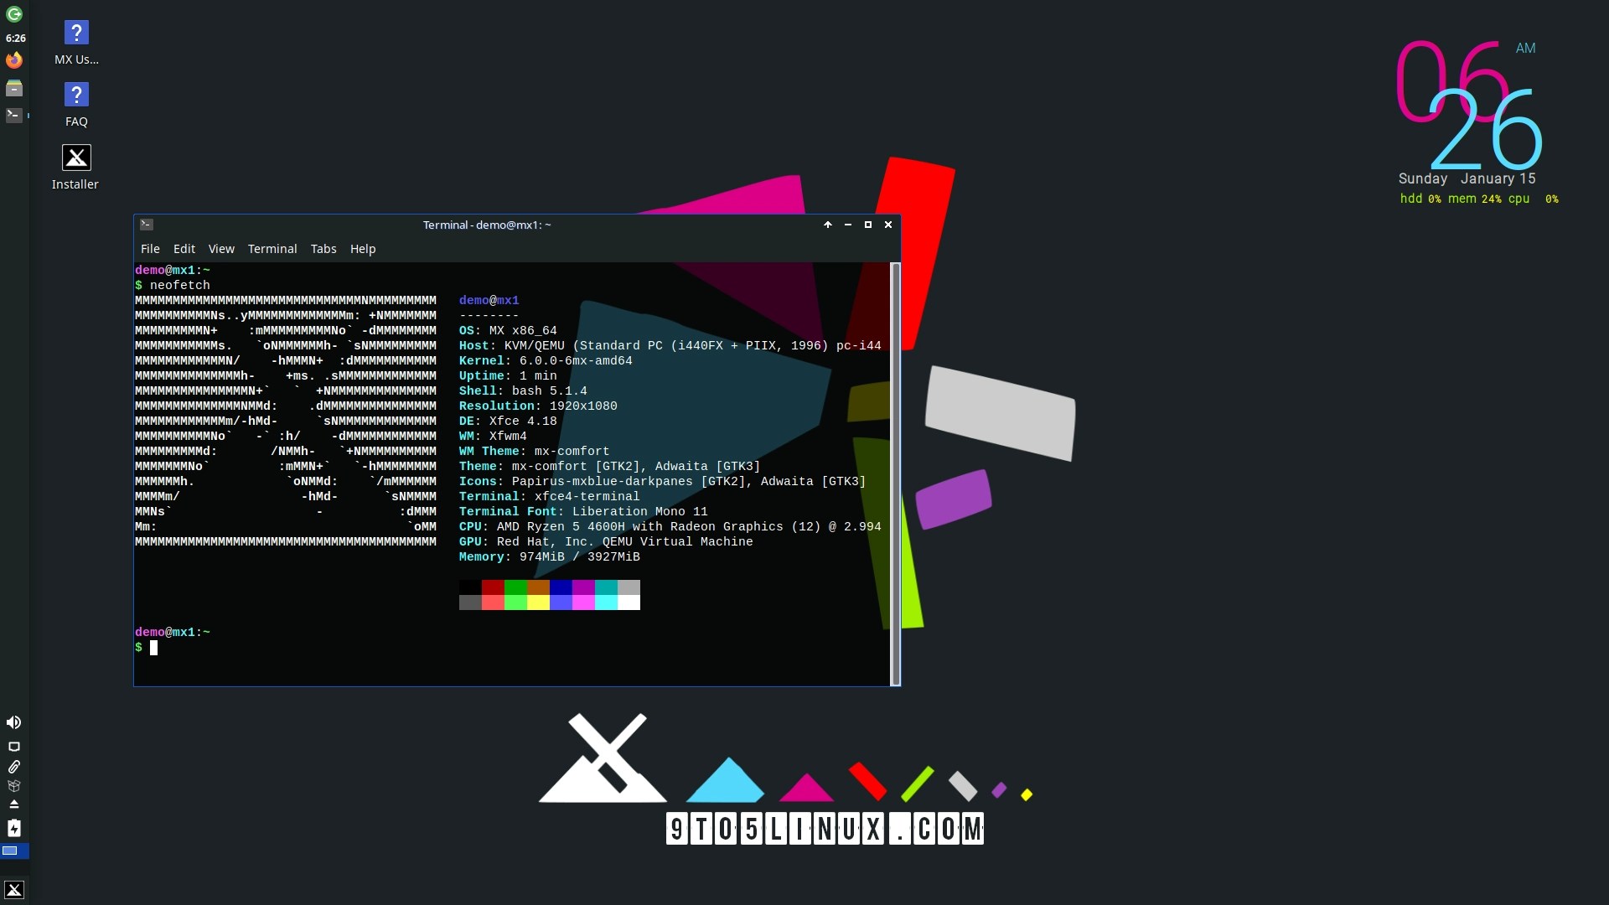This screenshot has height=905, width=1609.
Task: Click the package updater box icon
Action: 14,786
